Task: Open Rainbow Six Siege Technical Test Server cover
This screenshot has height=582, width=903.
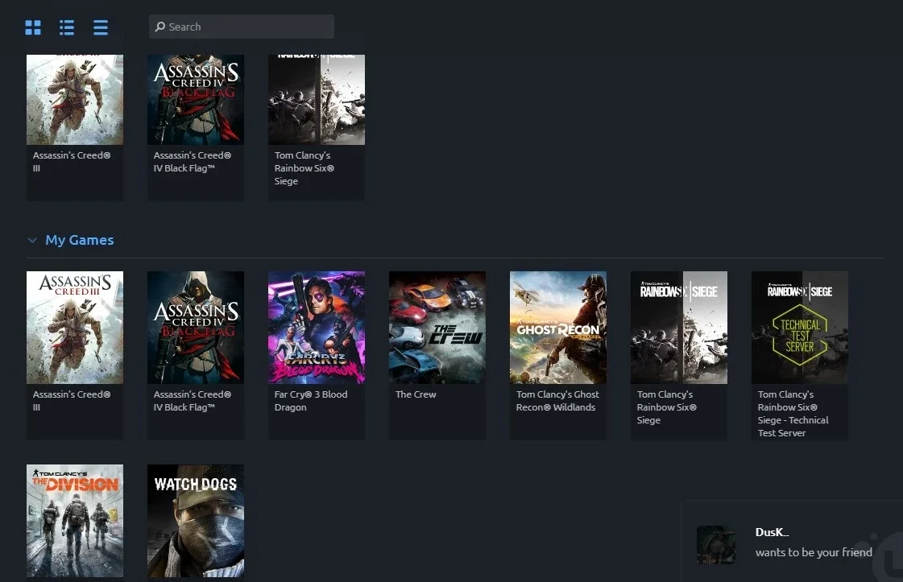Action: [800, 328]
